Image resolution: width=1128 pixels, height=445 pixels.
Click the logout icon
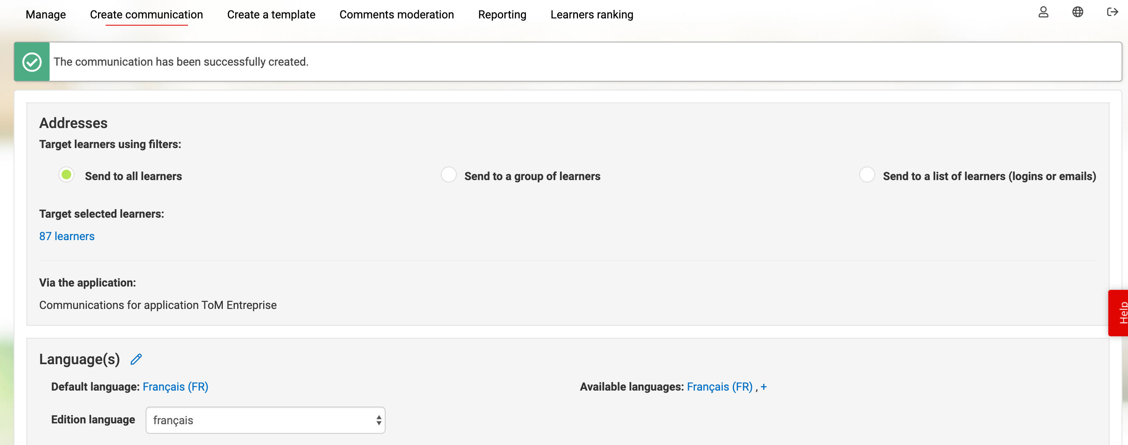click(x=1112, y=12)
